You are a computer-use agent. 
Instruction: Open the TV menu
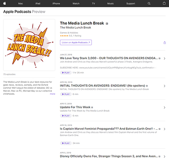point(94,3)
